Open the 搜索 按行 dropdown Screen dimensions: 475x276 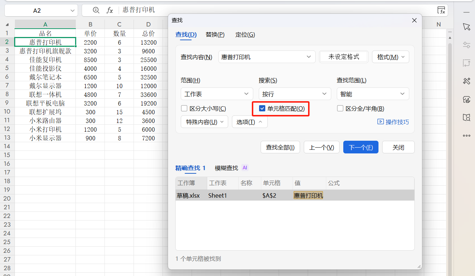tap(295, 94)
